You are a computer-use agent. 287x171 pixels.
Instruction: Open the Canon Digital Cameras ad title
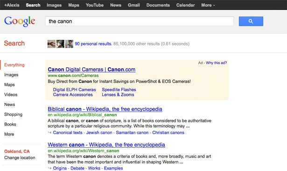click(x=91, y=70)
